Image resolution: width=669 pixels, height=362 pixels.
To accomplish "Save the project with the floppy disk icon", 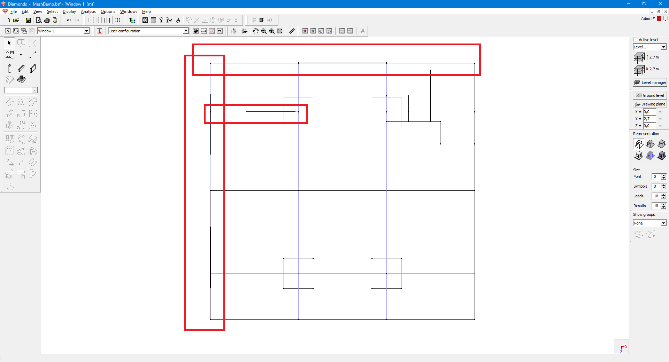I will [x=28, y=20].
